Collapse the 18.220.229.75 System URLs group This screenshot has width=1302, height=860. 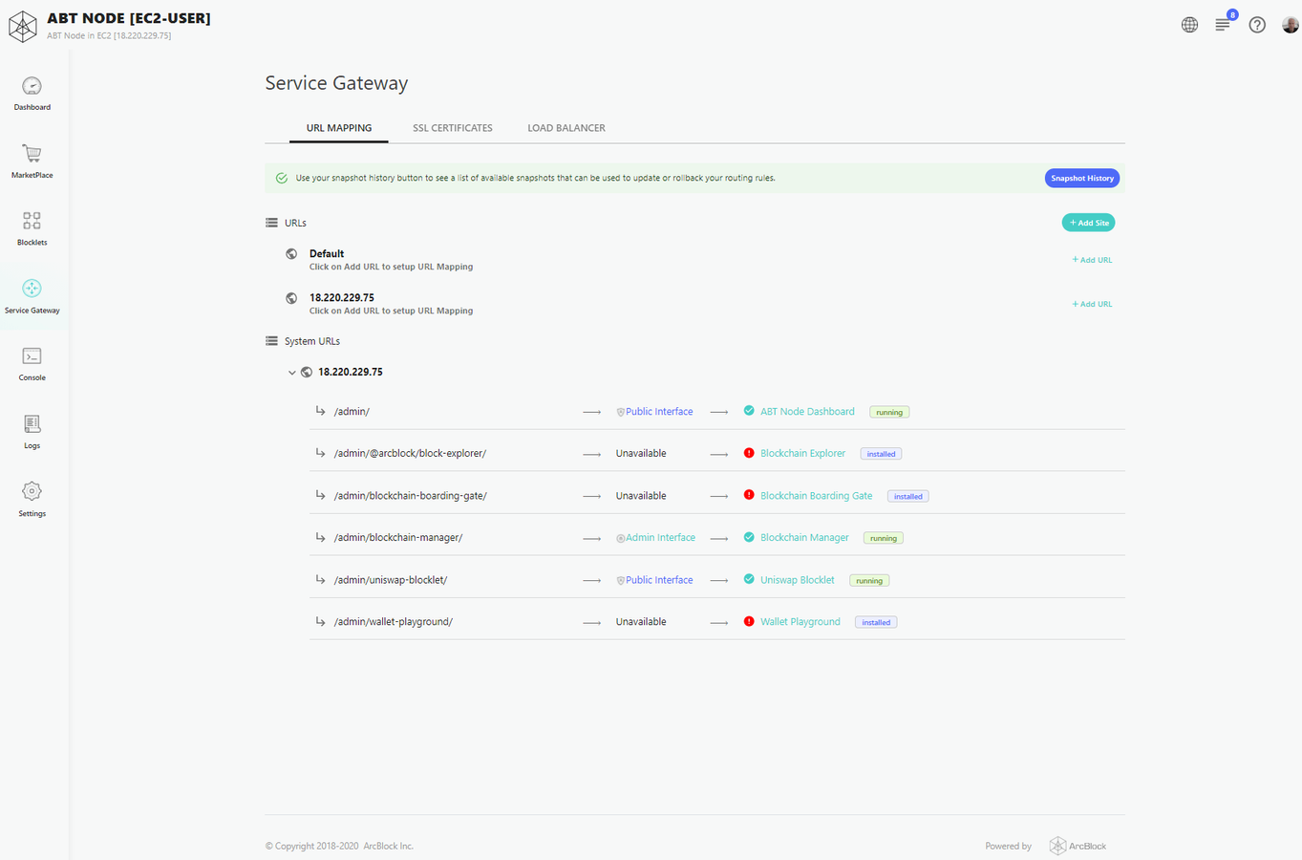[x=292, y=373]
